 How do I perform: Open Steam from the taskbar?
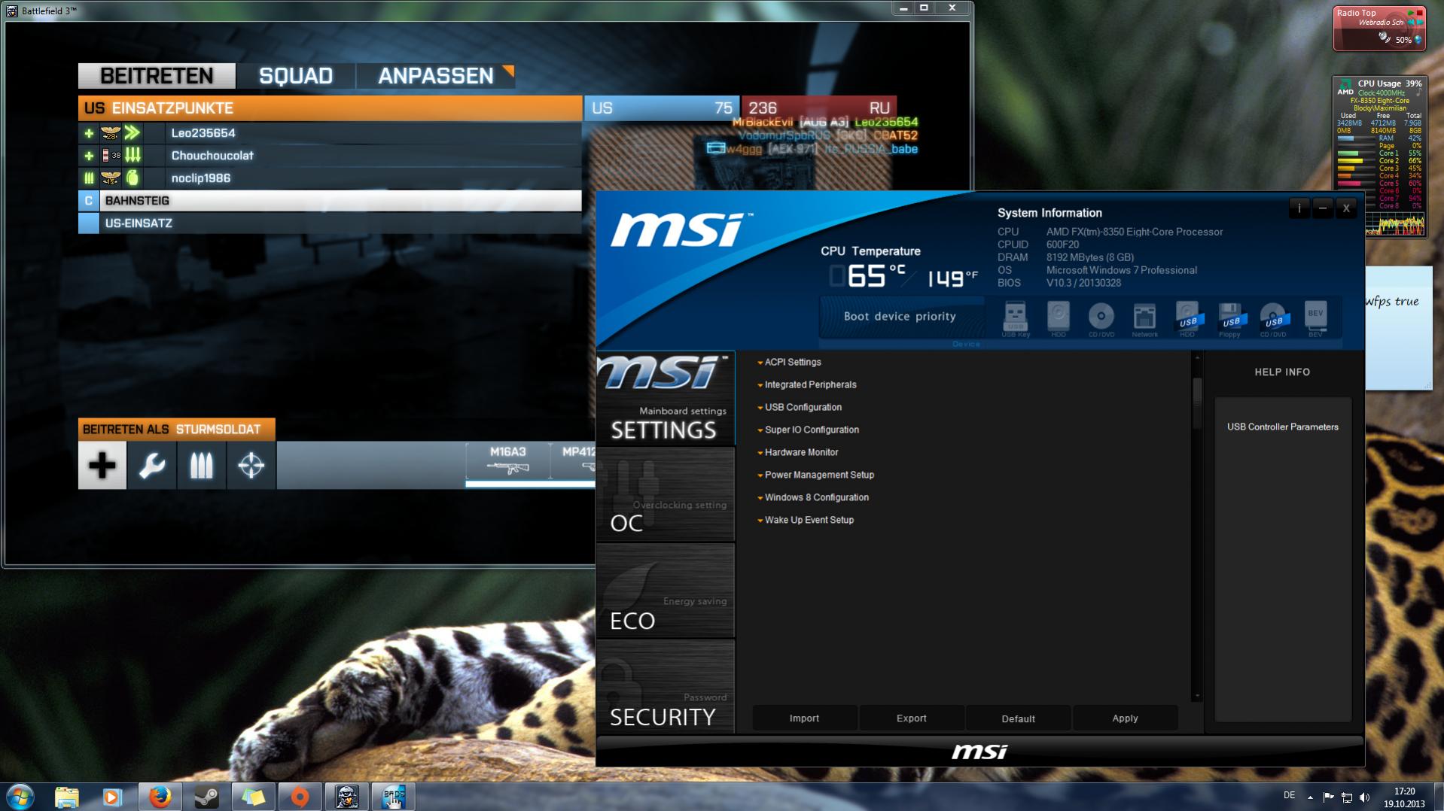pyautogui.click(x=206, y=797)
